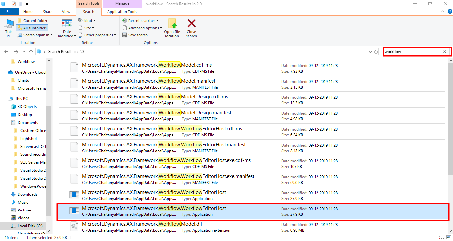Clear the search box with the X
Image resolution: width=453 pixels, height=241 pixels.
pyautogui.click(x=445, y=52)
